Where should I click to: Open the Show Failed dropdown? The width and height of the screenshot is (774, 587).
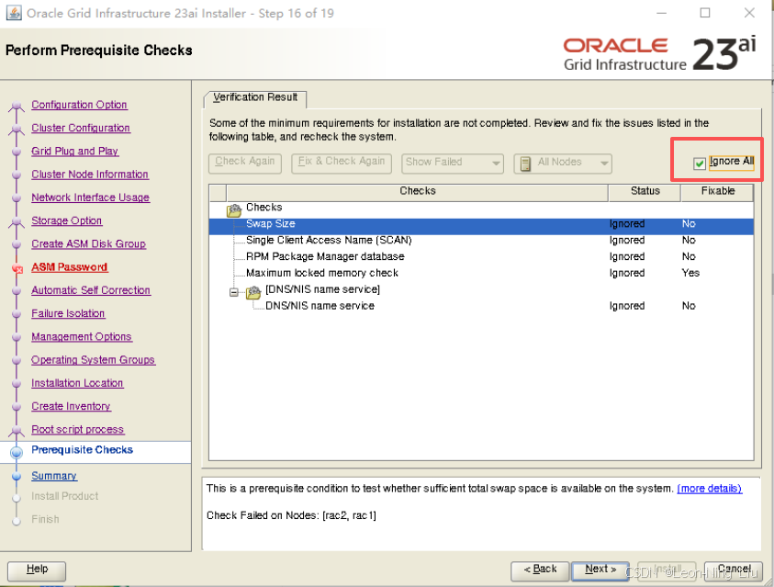click(x=453, y=164)
